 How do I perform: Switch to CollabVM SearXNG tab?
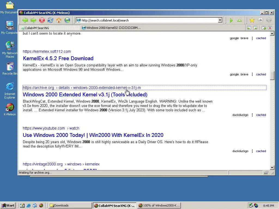[x=49, y=28]
